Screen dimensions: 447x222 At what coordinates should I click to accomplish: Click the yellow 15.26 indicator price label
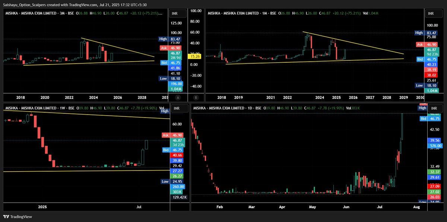click(195, 56)
